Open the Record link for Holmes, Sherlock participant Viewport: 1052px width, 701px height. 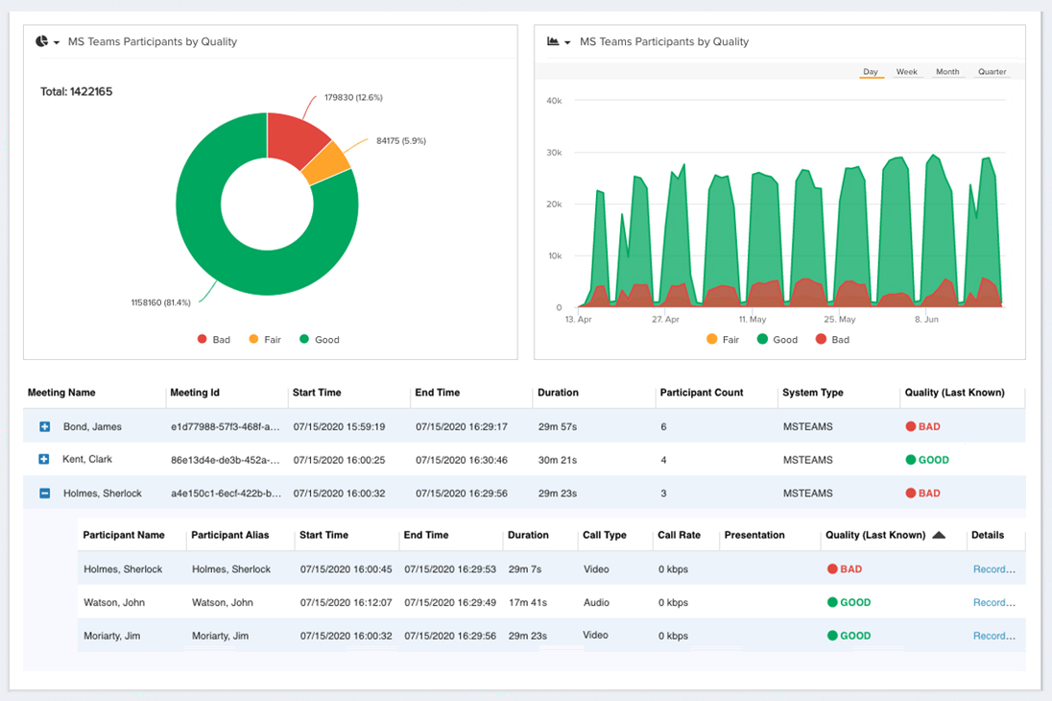pos(993,569)
